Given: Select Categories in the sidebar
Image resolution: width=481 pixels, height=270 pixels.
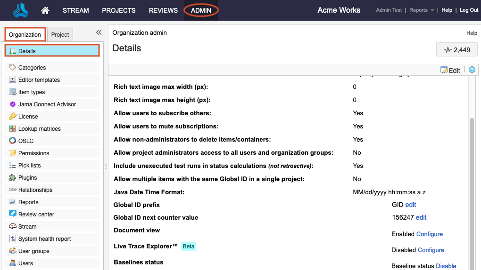Looking at the screenshot, I should 52,67.
